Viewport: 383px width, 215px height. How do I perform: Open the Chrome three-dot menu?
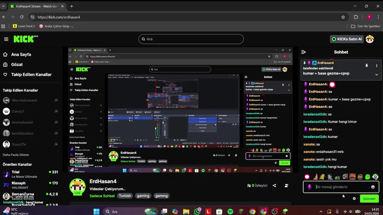tap(378, 17)
